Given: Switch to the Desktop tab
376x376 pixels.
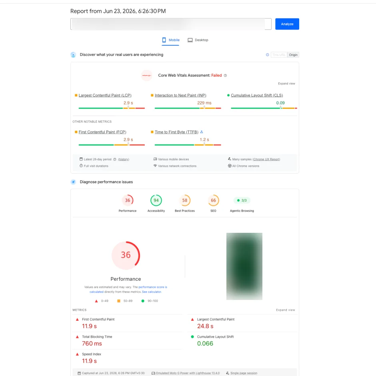Looking at the screenshot, I should click(x=198, y=40).
